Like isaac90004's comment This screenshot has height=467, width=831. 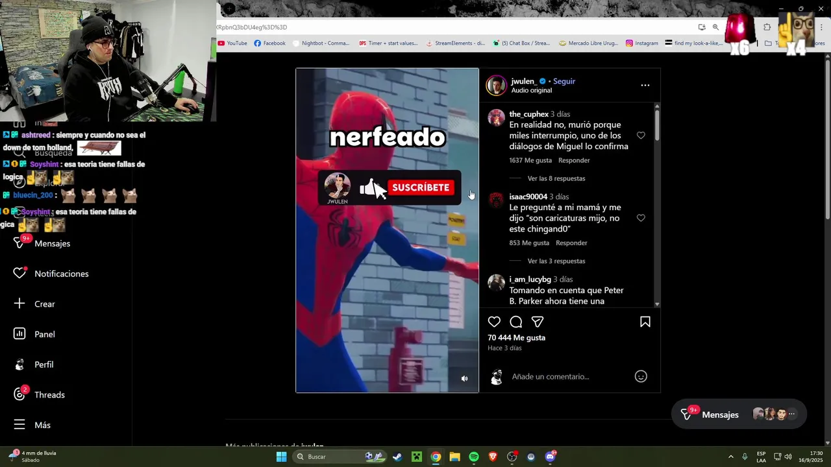coord(641,218)
